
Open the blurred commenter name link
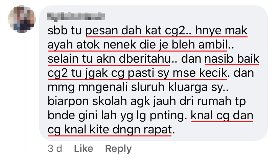[76, 17]
